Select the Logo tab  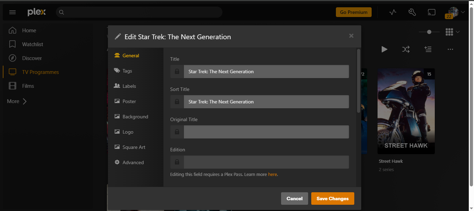pyautogui.click(x=124, y=132)
